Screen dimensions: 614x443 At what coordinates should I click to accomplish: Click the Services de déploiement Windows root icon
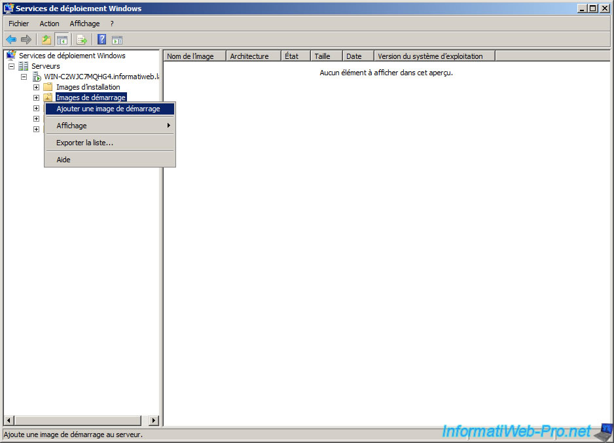(x=10, y=55)
